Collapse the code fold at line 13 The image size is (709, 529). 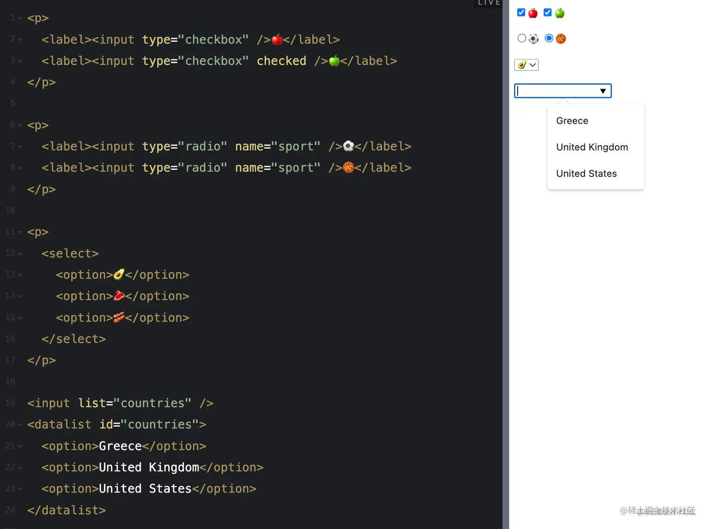[x=20, y=275]
